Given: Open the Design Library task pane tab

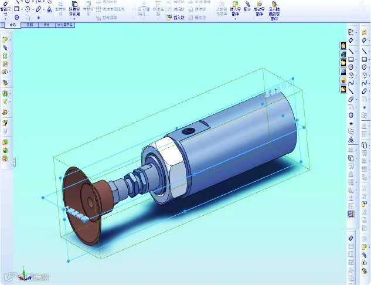Looking at the screenshot, I should coord(343,54).
